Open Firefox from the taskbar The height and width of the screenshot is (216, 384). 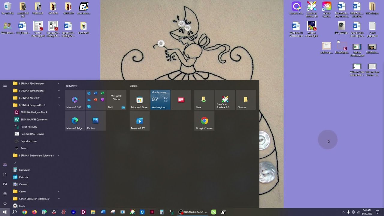click(x=34, y=212)
